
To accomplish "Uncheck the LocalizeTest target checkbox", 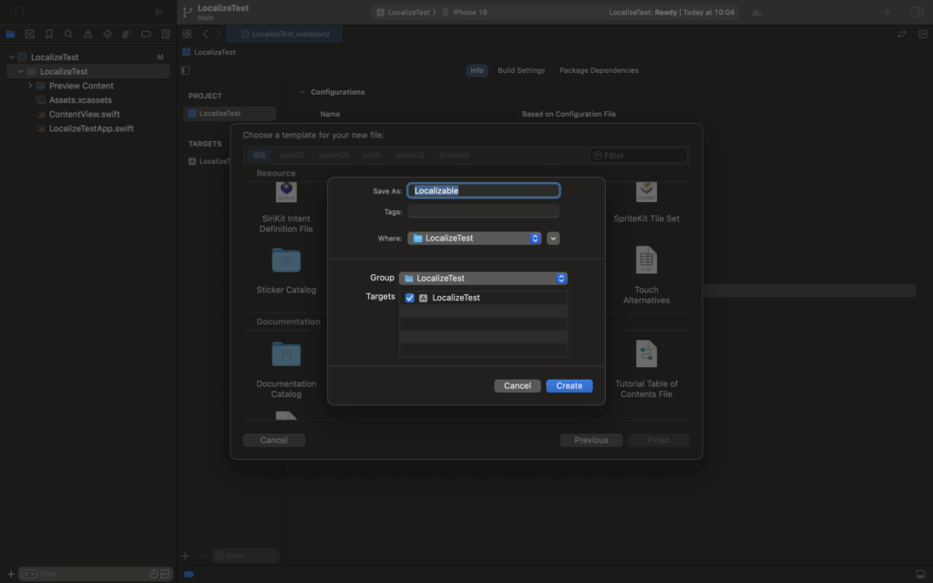I will [x=409, y=298].
